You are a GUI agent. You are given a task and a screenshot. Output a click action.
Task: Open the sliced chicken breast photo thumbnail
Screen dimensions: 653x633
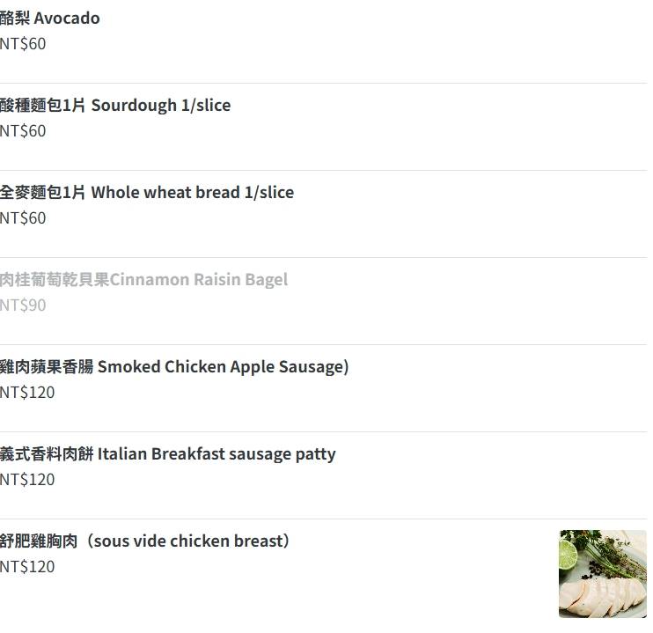(602, 574)
